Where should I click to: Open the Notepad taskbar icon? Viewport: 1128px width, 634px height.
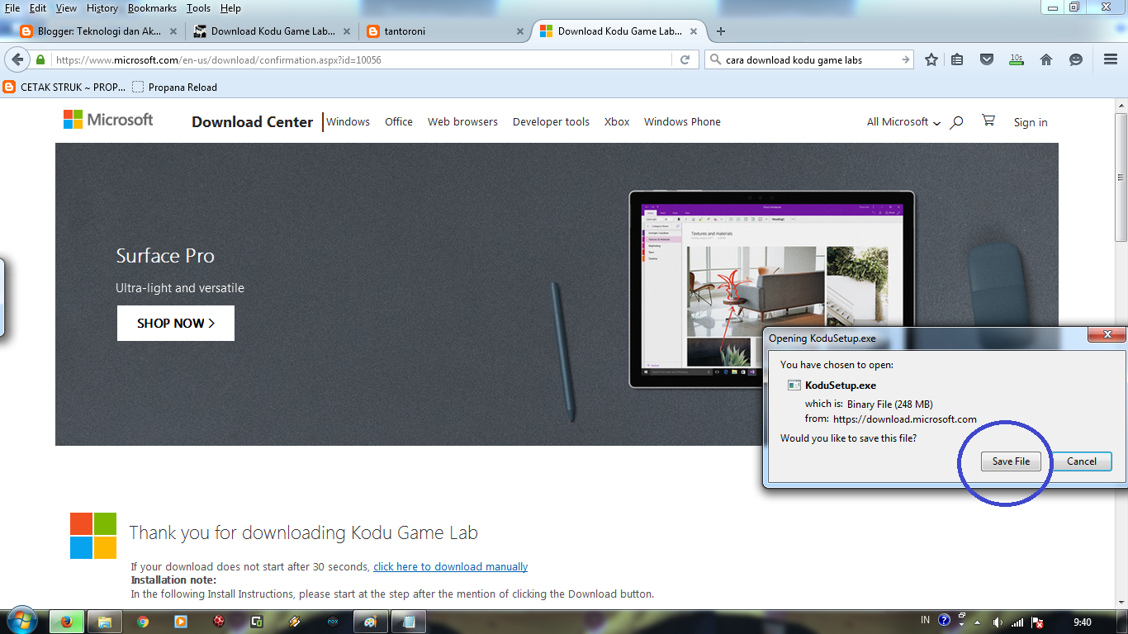[409, 622]
